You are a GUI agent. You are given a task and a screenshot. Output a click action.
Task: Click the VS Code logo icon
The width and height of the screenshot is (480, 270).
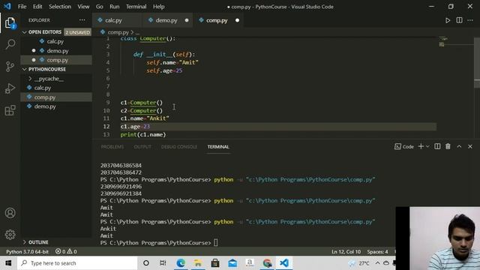[7, 7]
